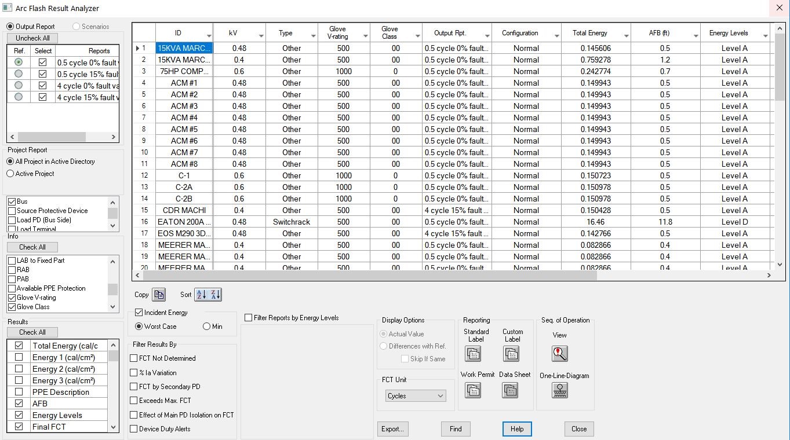Uncheck the Final FCT result
Image resolution: width=790 pixels, height=440 pixels.
click(x=19, y=427)
